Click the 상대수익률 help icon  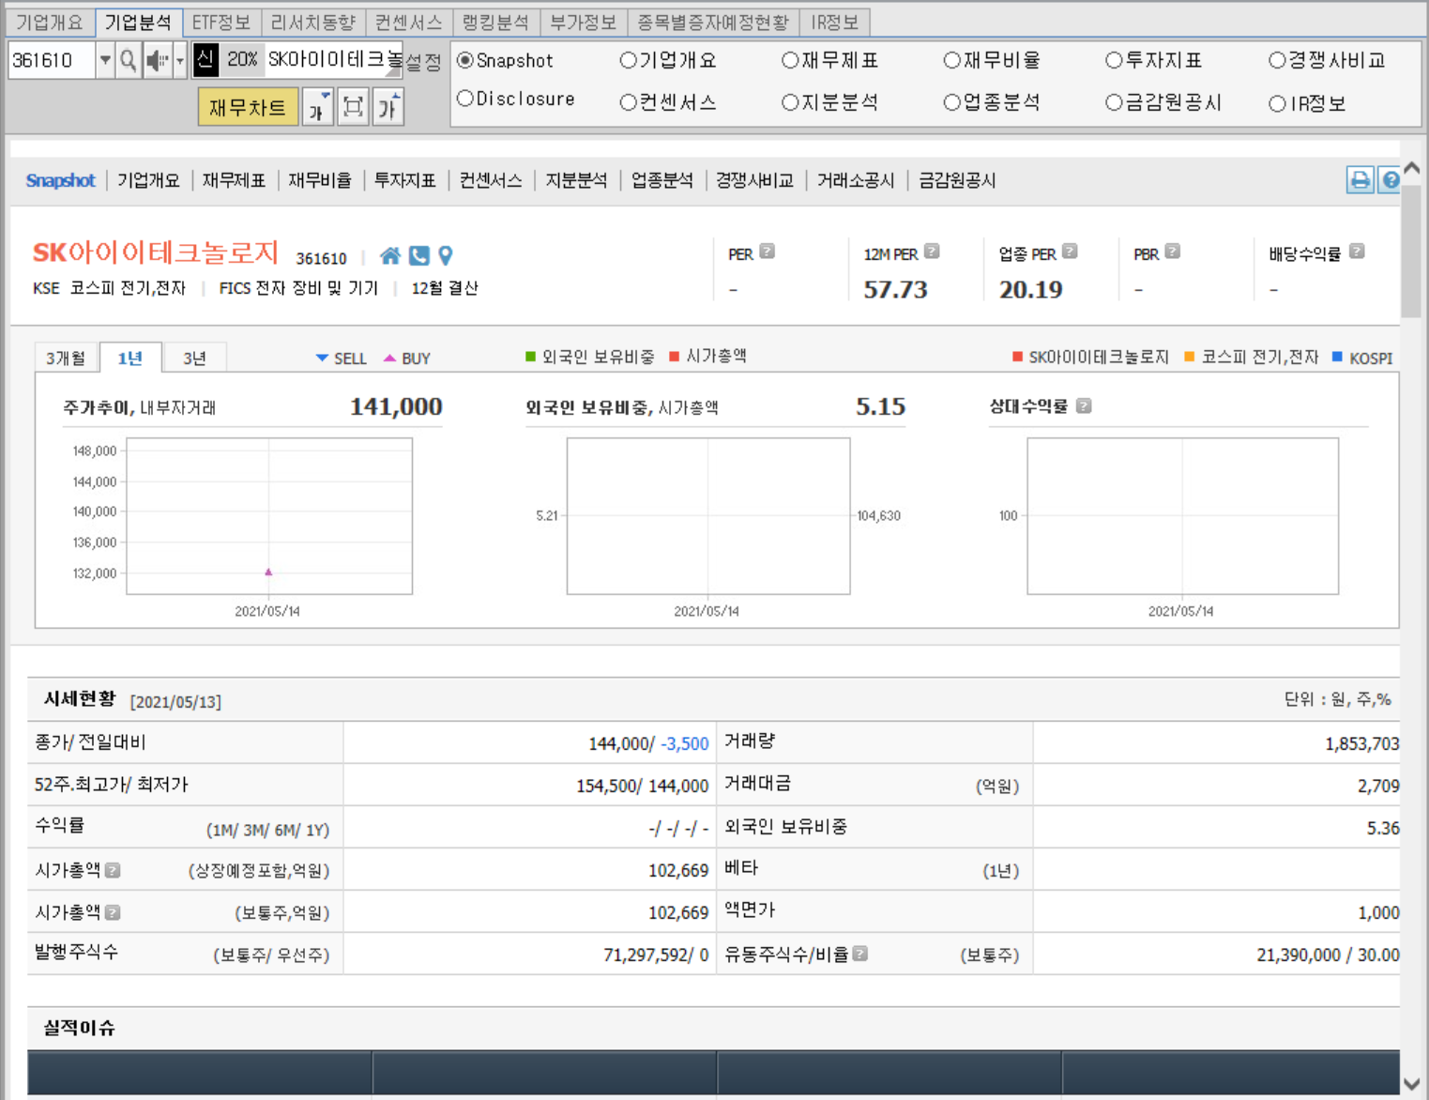[1084, 406]
